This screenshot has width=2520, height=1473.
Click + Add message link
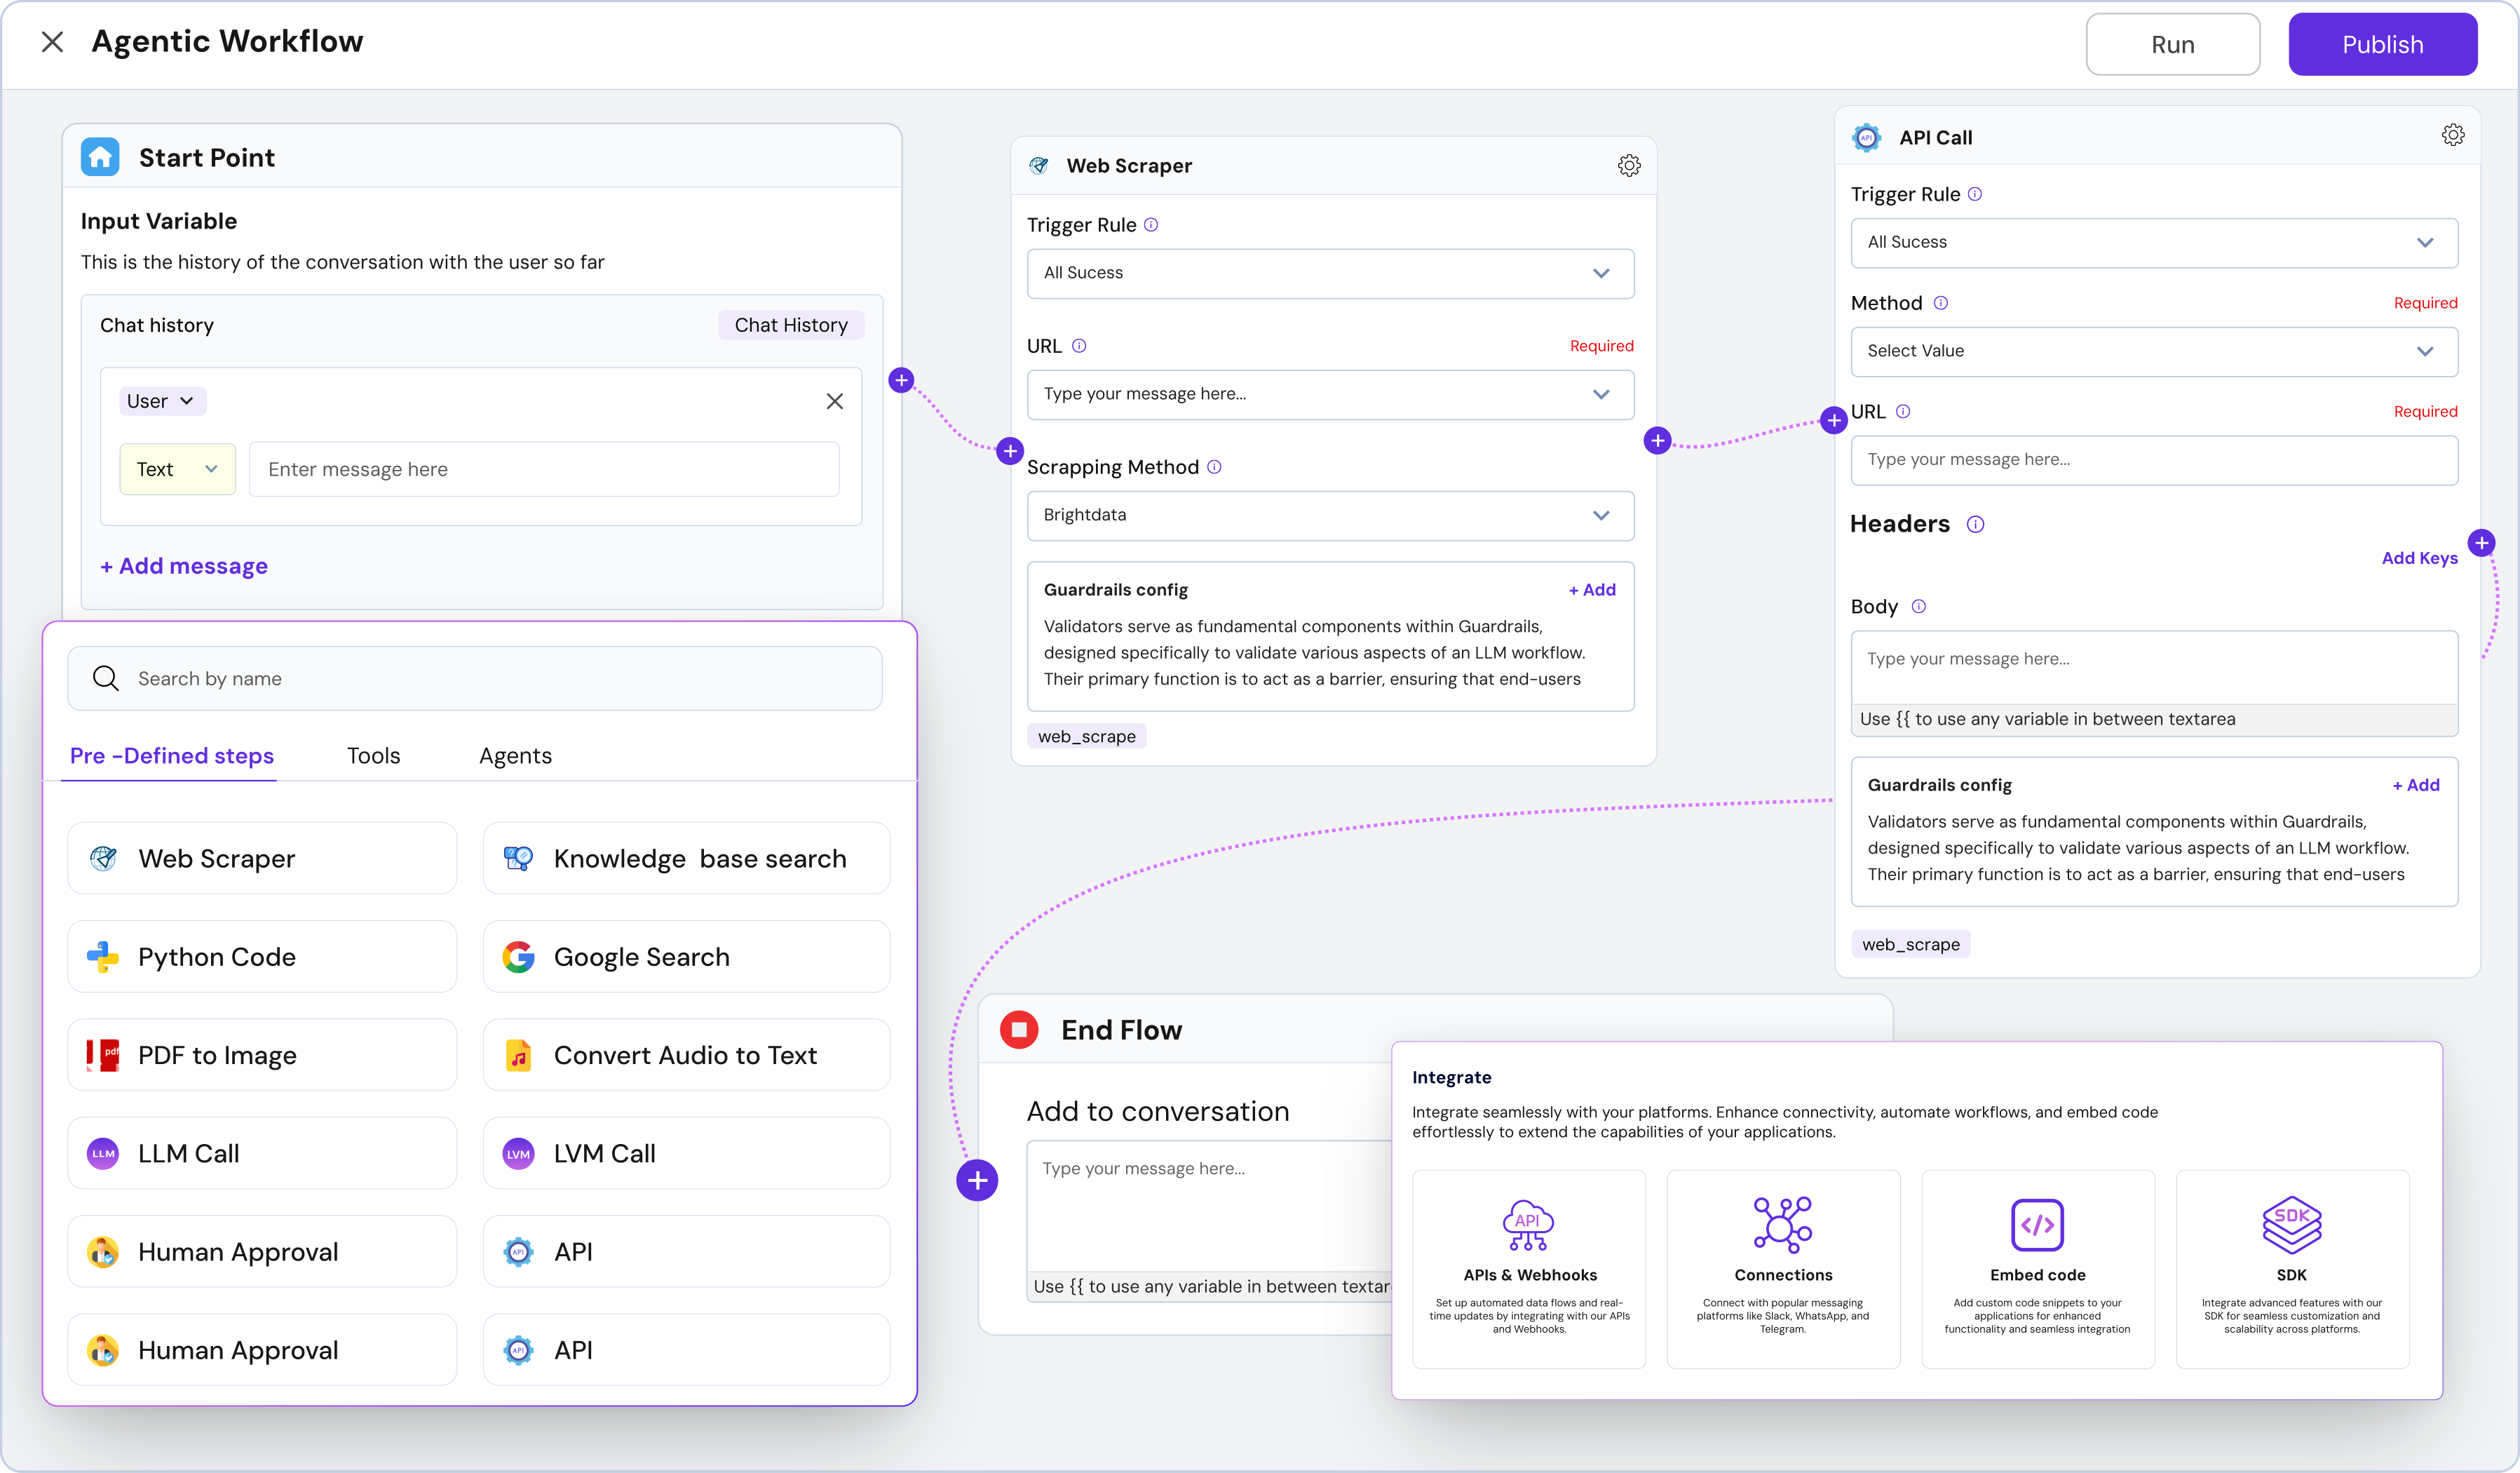click(184, 566)
